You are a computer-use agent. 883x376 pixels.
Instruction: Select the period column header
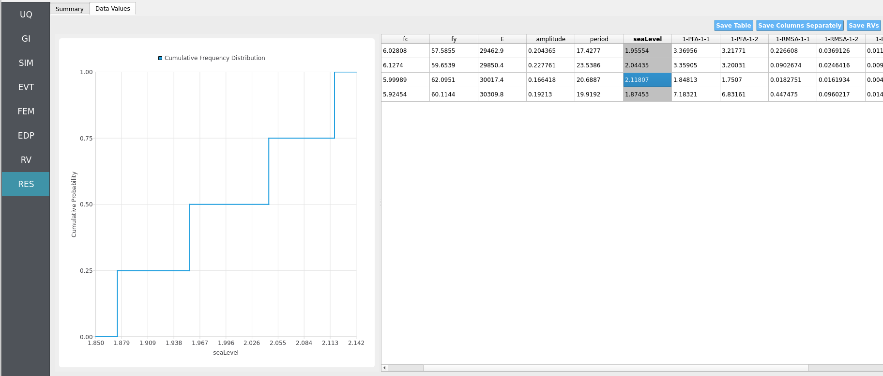599,39
